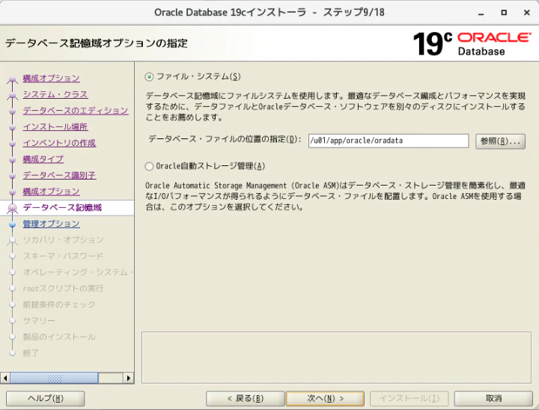Click the rootスクリプトの実行 step text

pyautogui.click(x=63, y=288)
